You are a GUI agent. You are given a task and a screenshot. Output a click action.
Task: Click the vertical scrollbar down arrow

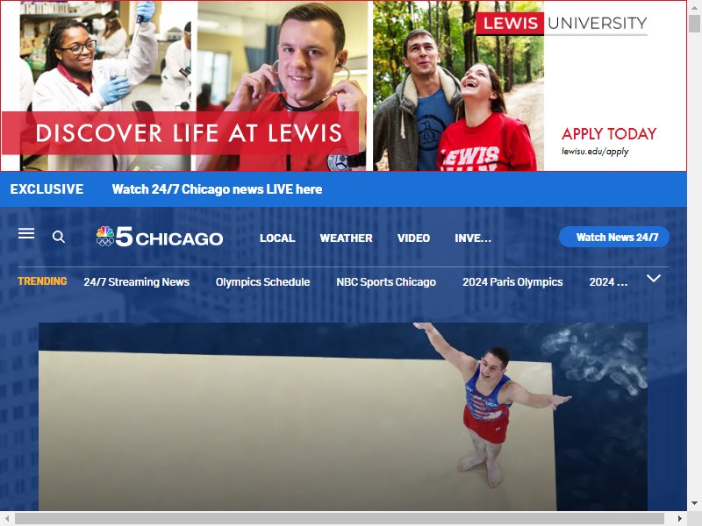(694, 503)
